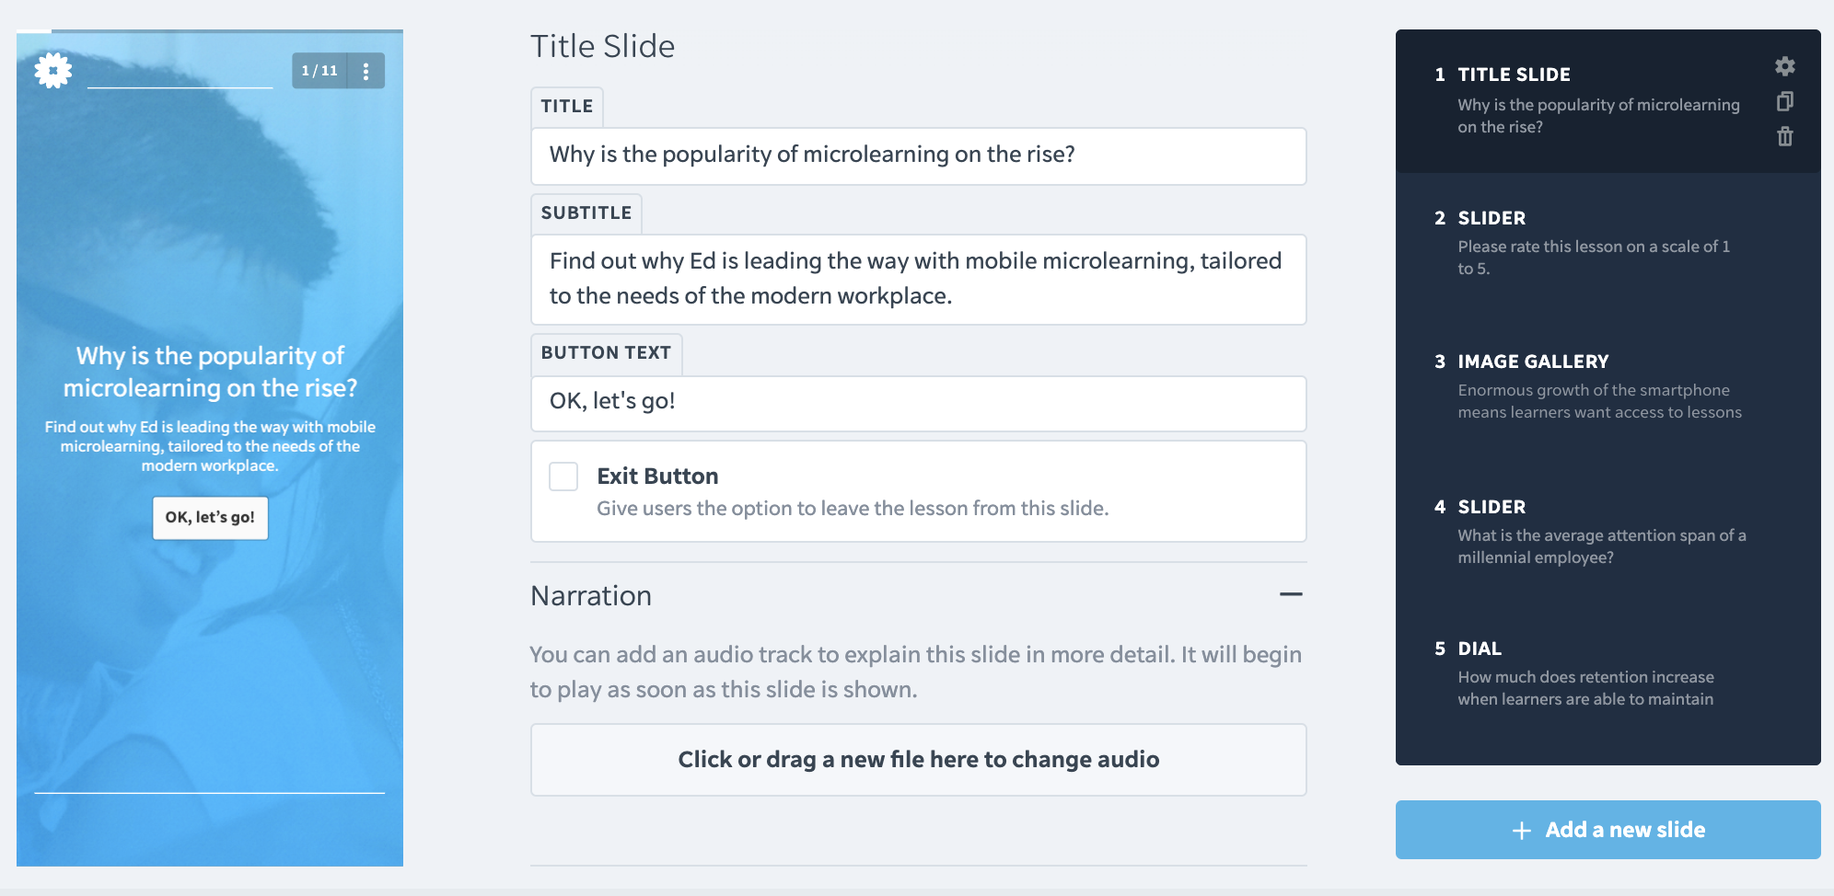Select slide 3 Image Gallery

point(1608,387)
